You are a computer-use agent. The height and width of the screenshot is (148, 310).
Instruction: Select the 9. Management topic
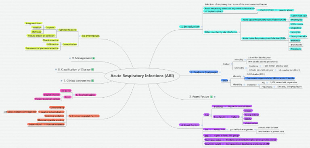coord(82,58)
